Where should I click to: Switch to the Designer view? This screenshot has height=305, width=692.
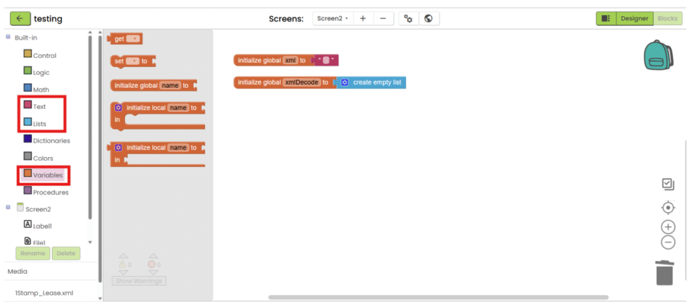(x=635, y=18)
